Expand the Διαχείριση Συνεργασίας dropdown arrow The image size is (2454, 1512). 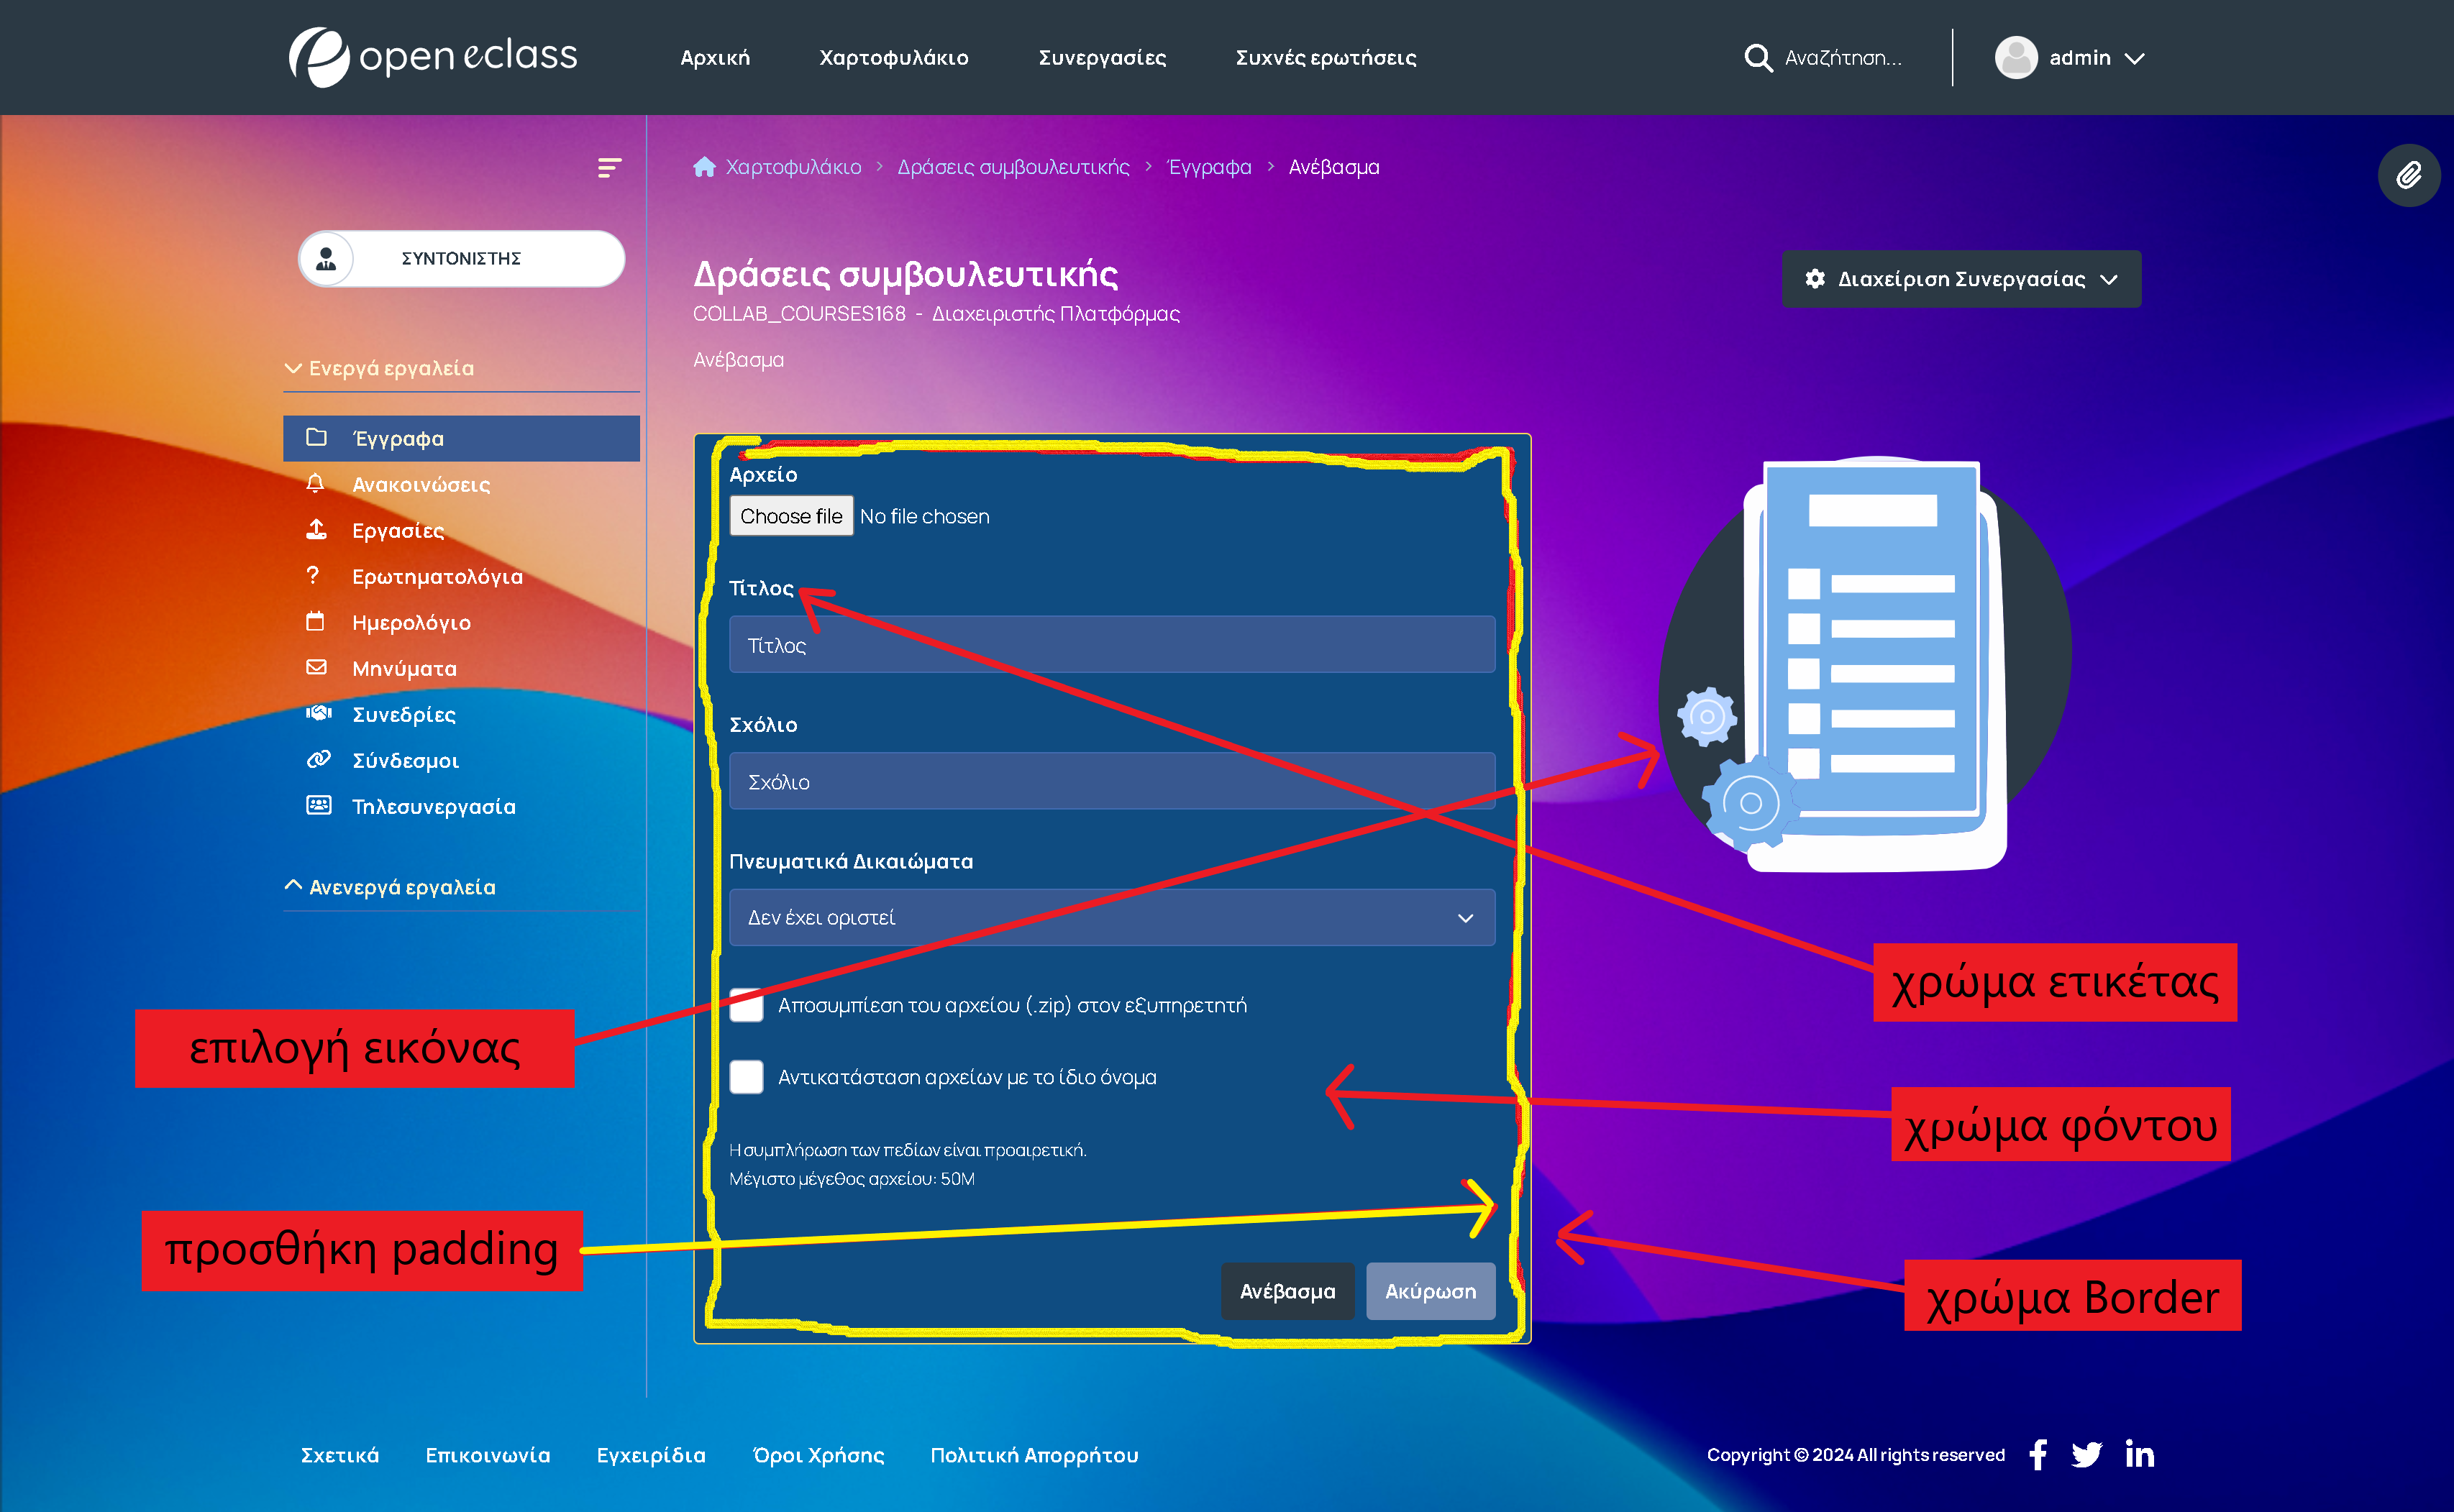(x=2109, y=280)
